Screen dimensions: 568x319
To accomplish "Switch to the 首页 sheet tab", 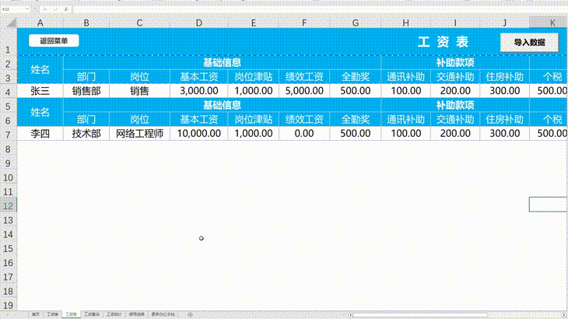I will tap(36, 314).
